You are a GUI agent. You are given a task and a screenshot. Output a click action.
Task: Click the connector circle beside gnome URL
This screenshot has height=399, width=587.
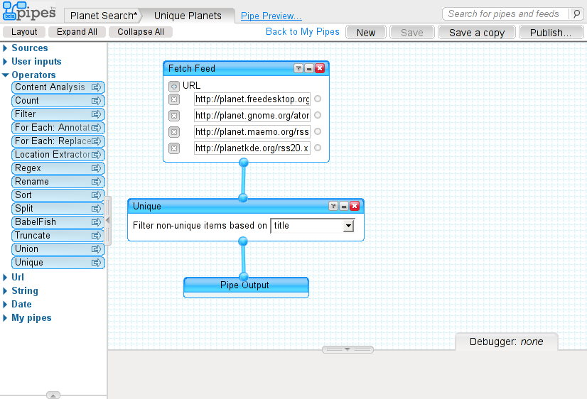(x=318, y=115)
